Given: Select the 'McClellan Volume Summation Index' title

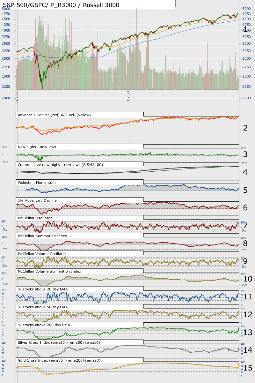Looking at the screenshot, I should [x=49, y=271].
